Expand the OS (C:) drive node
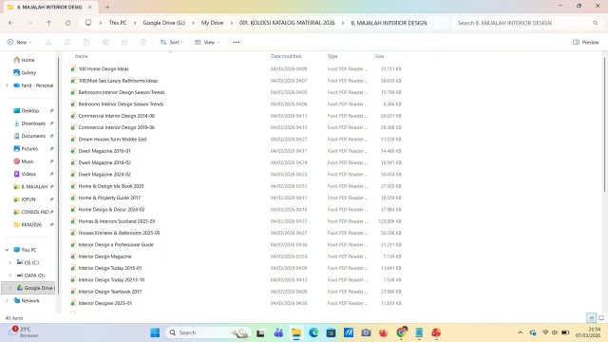This screenshot has width=608, height=342. [x=10, y=262]
